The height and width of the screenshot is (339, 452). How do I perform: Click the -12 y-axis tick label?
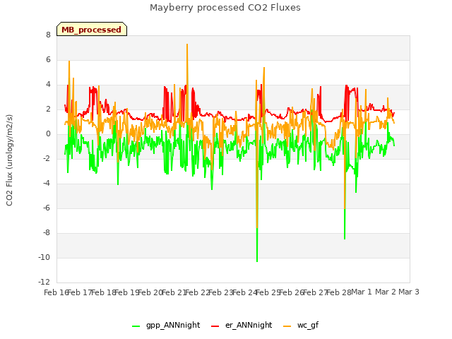pos(44,282)
